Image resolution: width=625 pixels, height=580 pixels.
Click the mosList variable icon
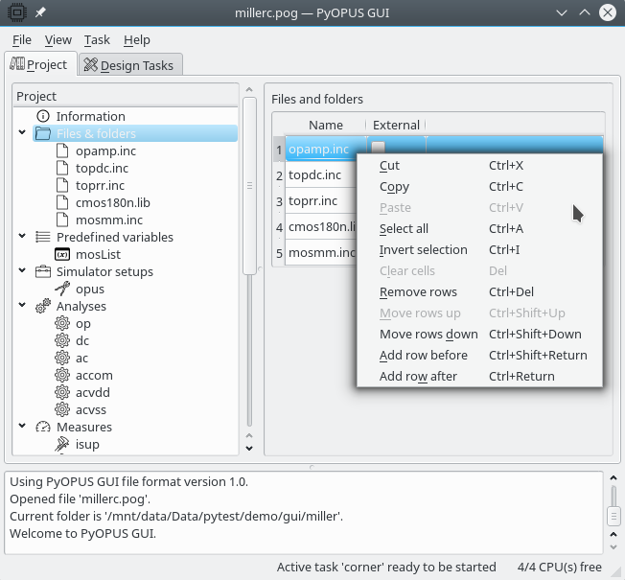62,254
